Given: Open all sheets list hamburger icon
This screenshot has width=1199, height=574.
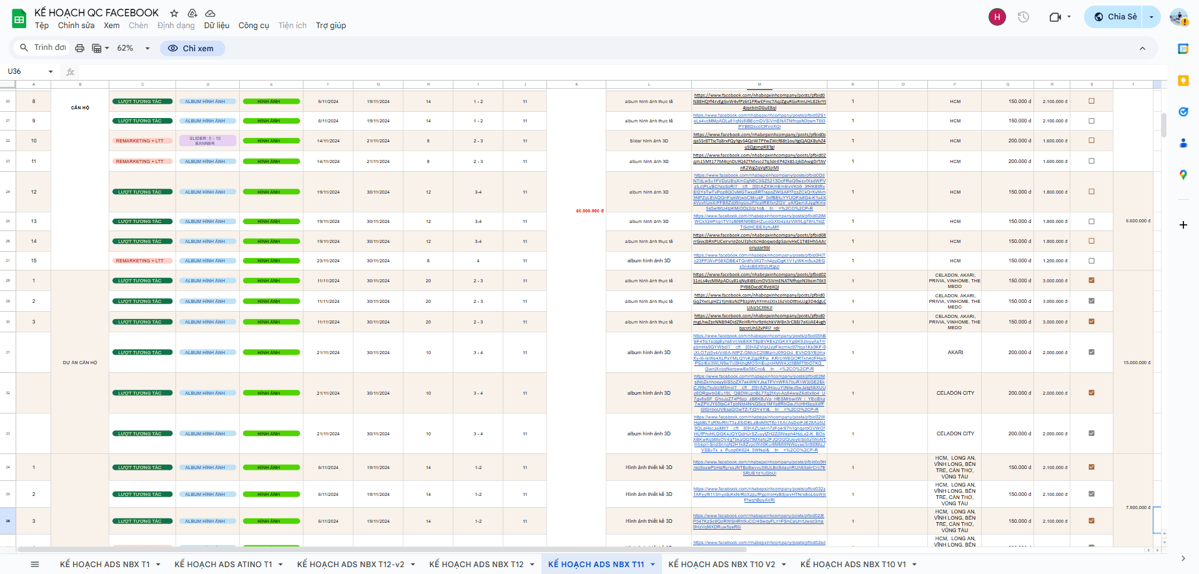Looking at the screenshot, I should coord(35,564).
